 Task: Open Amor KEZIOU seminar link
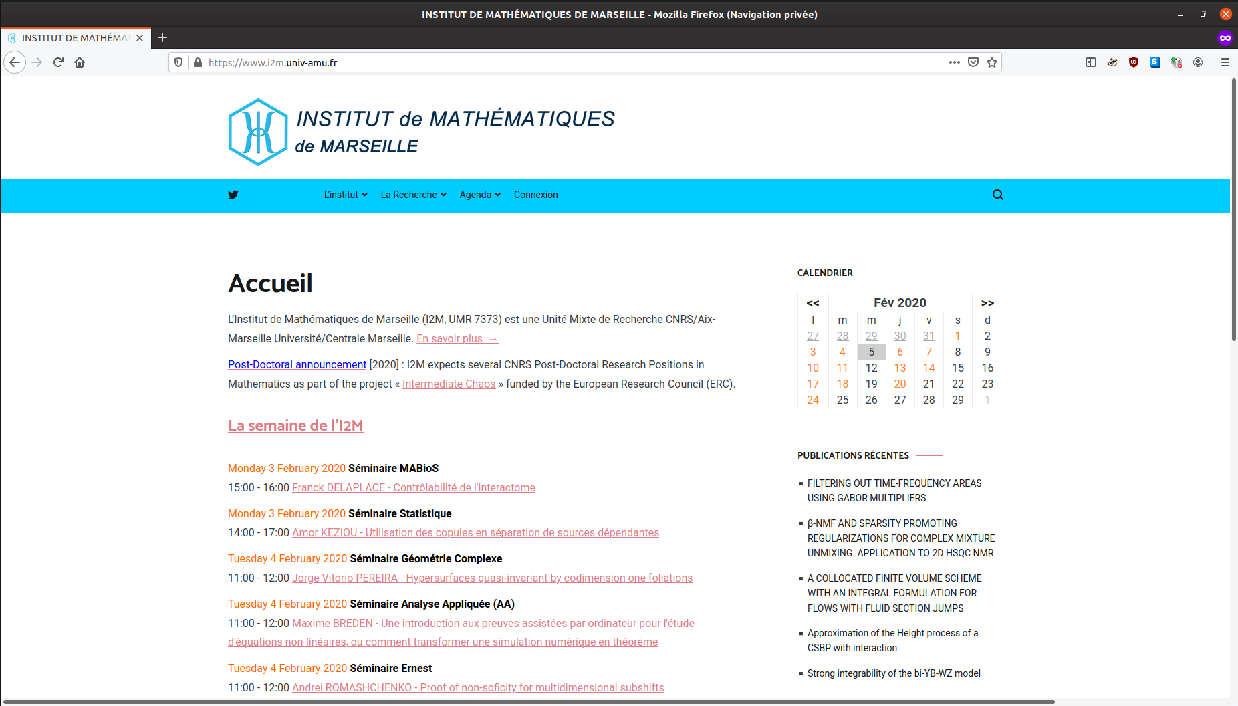475,532
